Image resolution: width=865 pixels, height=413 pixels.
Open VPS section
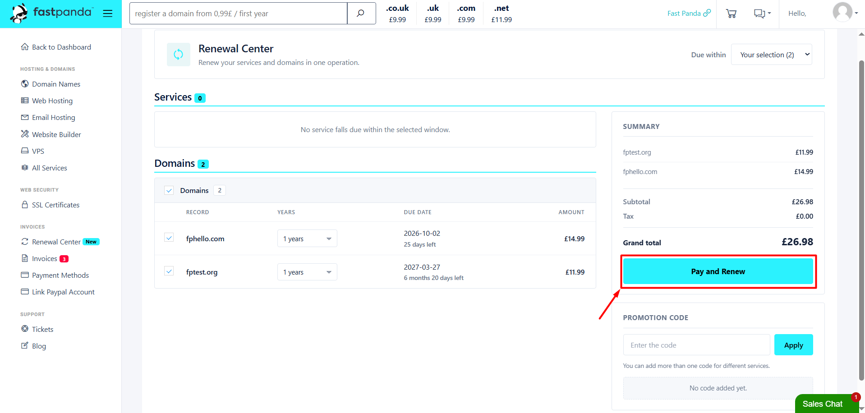tap(38, 151)
